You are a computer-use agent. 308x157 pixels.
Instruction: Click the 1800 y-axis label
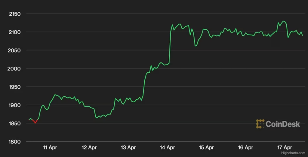[x=15, y=142]
